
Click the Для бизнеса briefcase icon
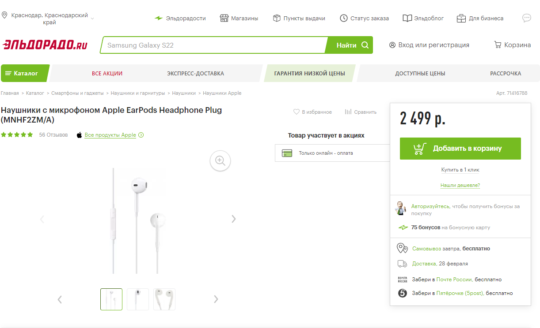click(461, 18)
